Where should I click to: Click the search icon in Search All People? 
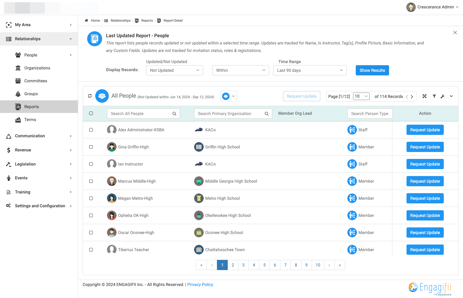[x=174, y=114]
